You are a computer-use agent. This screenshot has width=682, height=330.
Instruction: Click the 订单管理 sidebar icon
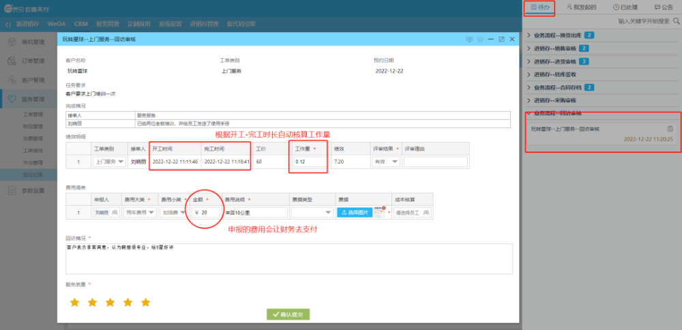point(13,61)
